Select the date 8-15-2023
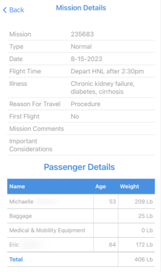 pyautogui.click(x=86, y=59)
